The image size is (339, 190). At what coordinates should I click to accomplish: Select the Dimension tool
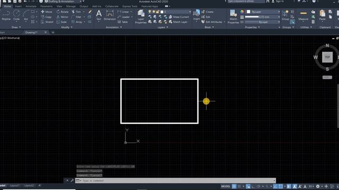[110, 15]
